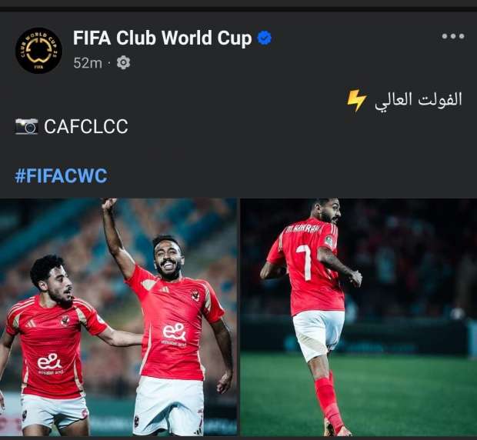Click the gear audience icon beside 52m
This screenshot has width=477, height=440.
click(123, 62)
